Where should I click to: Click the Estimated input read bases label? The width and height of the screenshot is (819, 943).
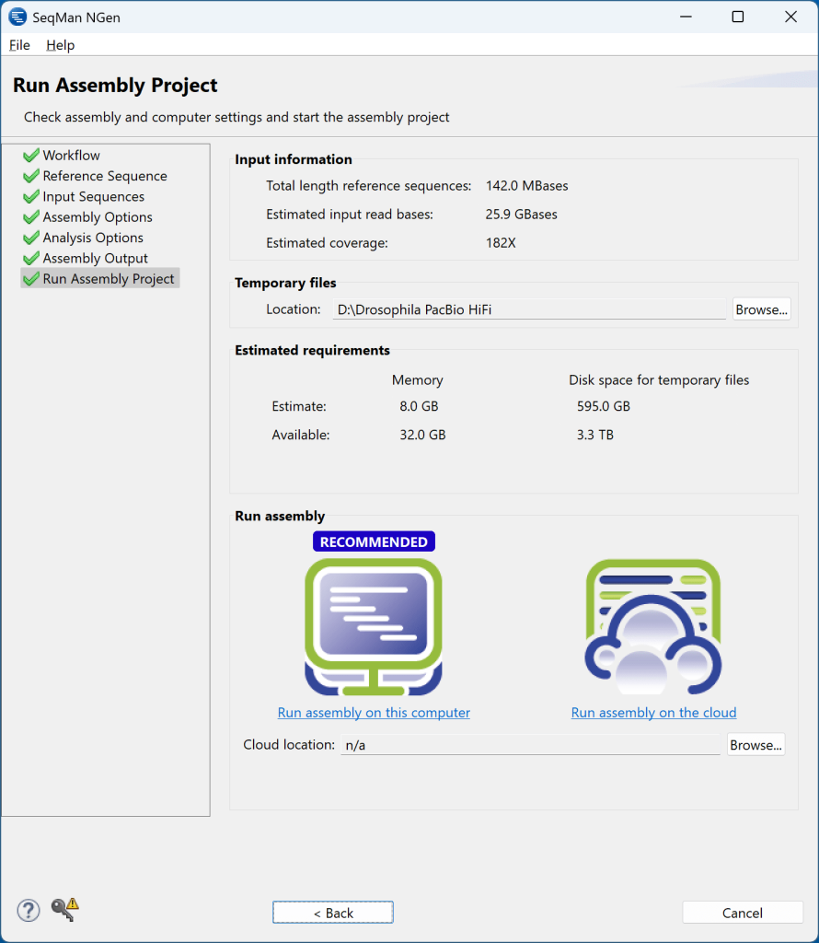coord(349,215)
